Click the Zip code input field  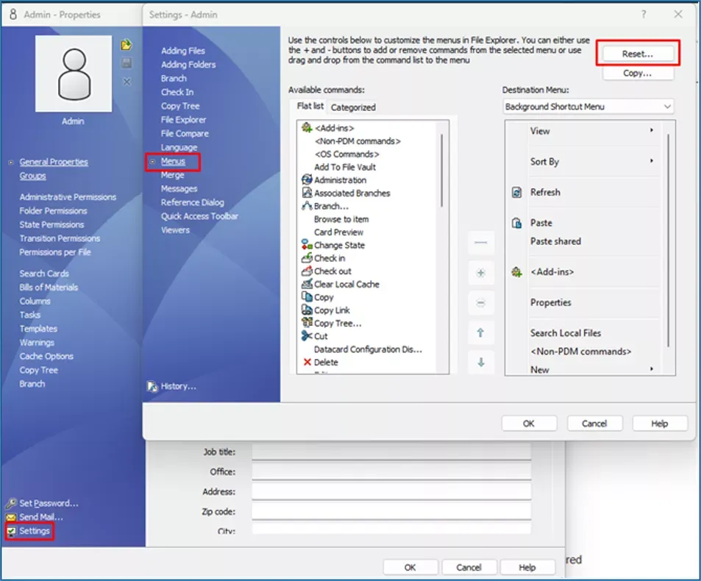pyautogui.click(x=391, y=511)
